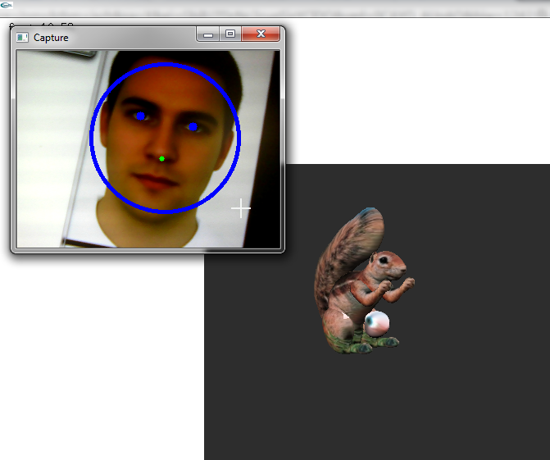Click the squirrel's raised front paws
Screen dimensions: 550x460
[403, 285]
